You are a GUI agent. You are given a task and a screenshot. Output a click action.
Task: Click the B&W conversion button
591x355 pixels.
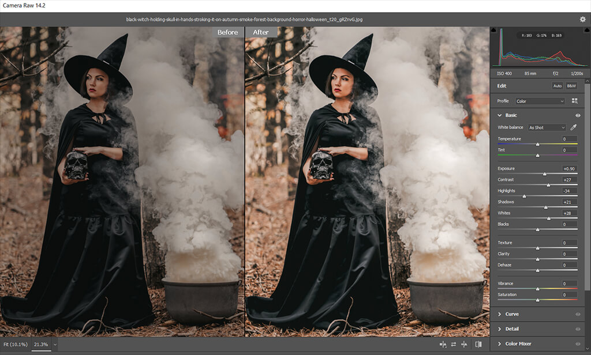point(571,86)
